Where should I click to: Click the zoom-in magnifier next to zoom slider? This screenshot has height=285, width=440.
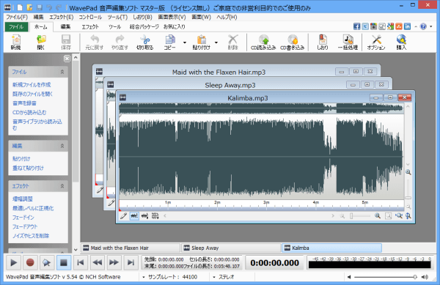pos(378,216)
